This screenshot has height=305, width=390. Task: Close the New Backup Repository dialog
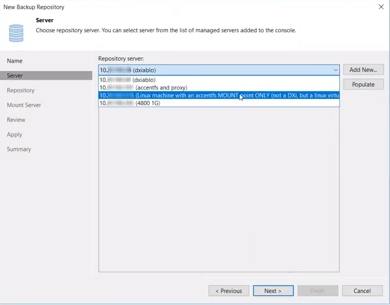coord(381,7)
